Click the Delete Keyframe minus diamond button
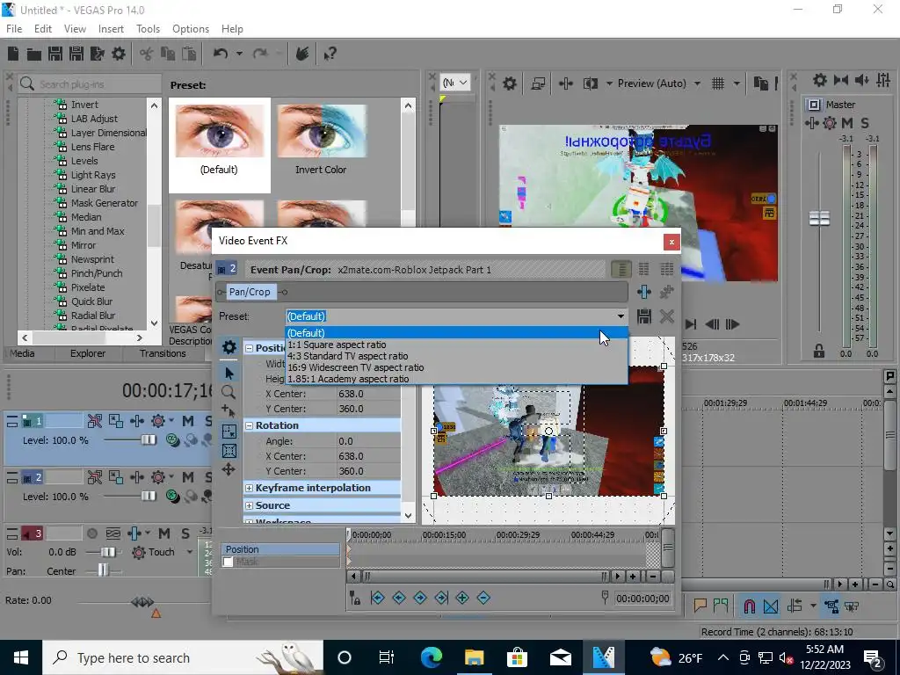This screenshot has height=675, width=900. click(x=483, y=598)
